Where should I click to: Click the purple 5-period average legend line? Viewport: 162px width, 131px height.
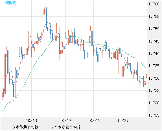[x=7, y=127]
